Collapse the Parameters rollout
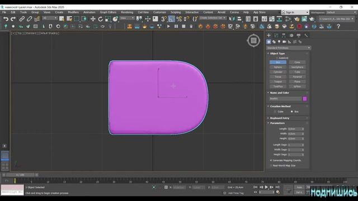 [277, 123]
